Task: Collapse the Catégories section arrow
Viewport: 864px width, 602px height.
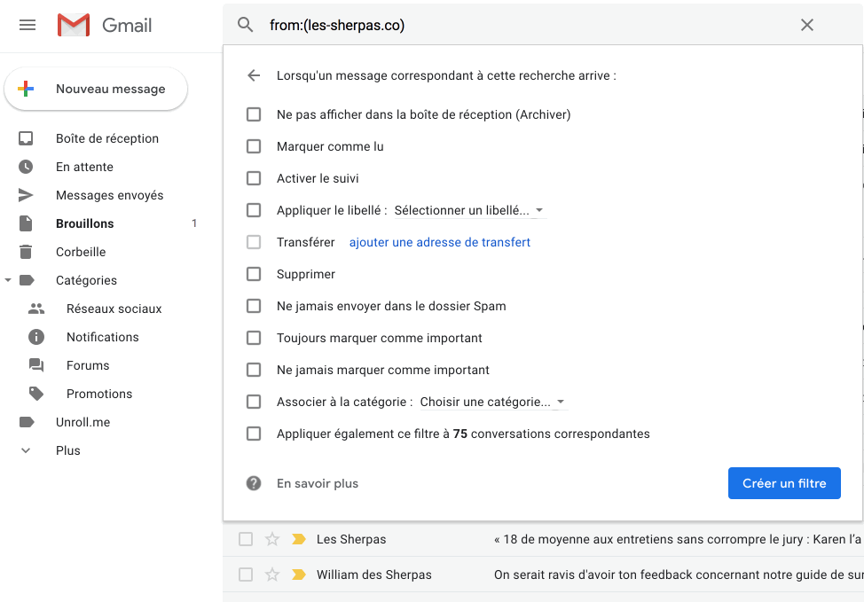Action: [8, 280]
